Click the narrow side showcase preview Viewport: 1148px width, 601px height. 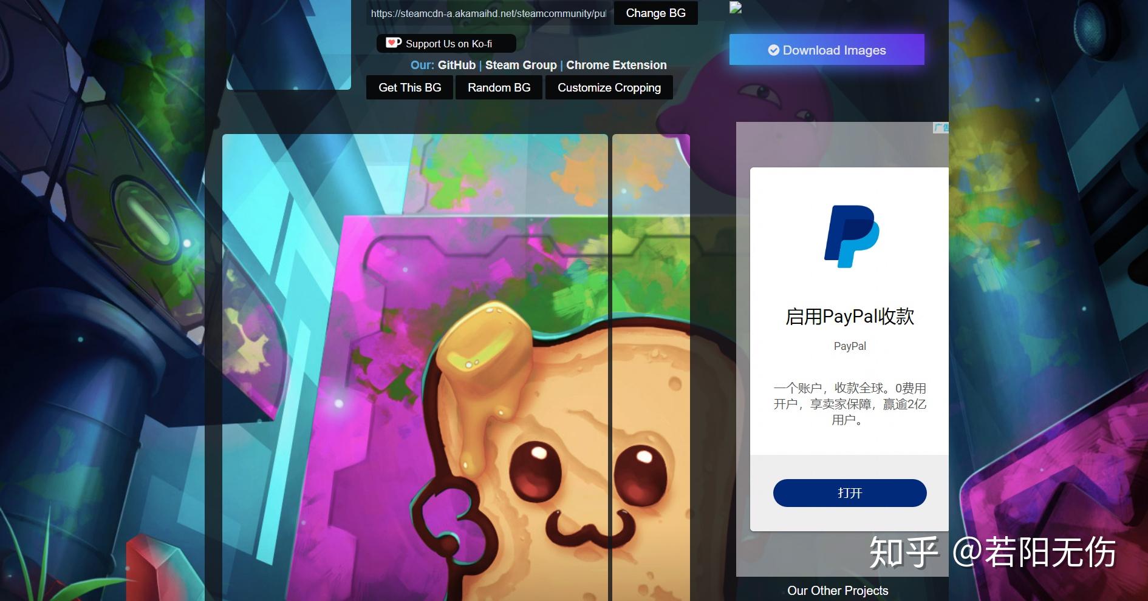pyautogui.click(x=651, y=368)
